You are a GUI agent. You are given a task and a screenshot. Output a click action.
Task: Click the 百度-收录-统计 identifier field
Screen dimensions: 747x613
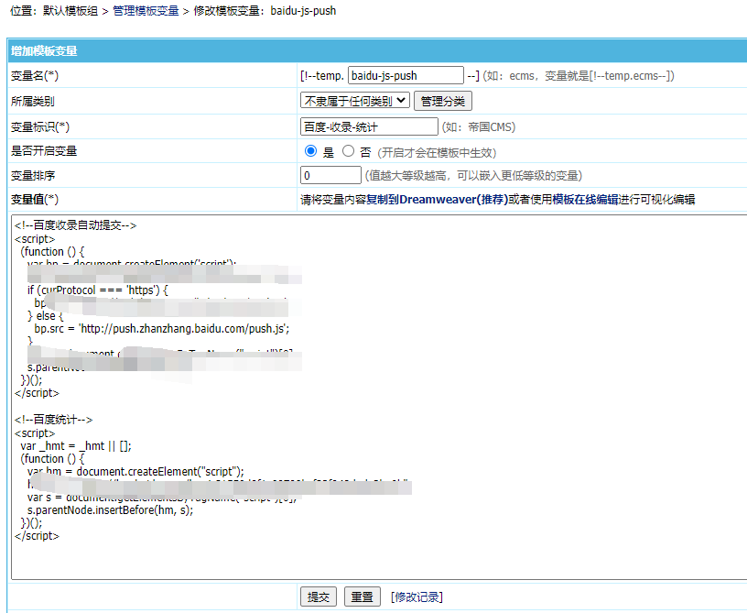point(367,126)
